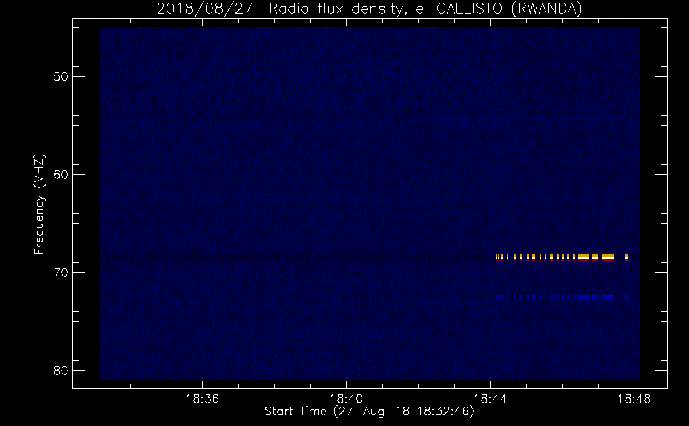
Task: Click the 18:48 time tick label
Action: [x=634, y=399]
